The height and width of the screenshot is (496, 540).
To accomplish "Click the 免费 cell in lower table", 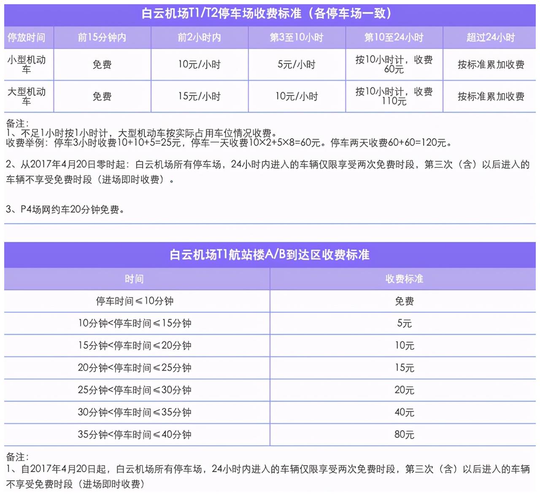I will 404,301.
